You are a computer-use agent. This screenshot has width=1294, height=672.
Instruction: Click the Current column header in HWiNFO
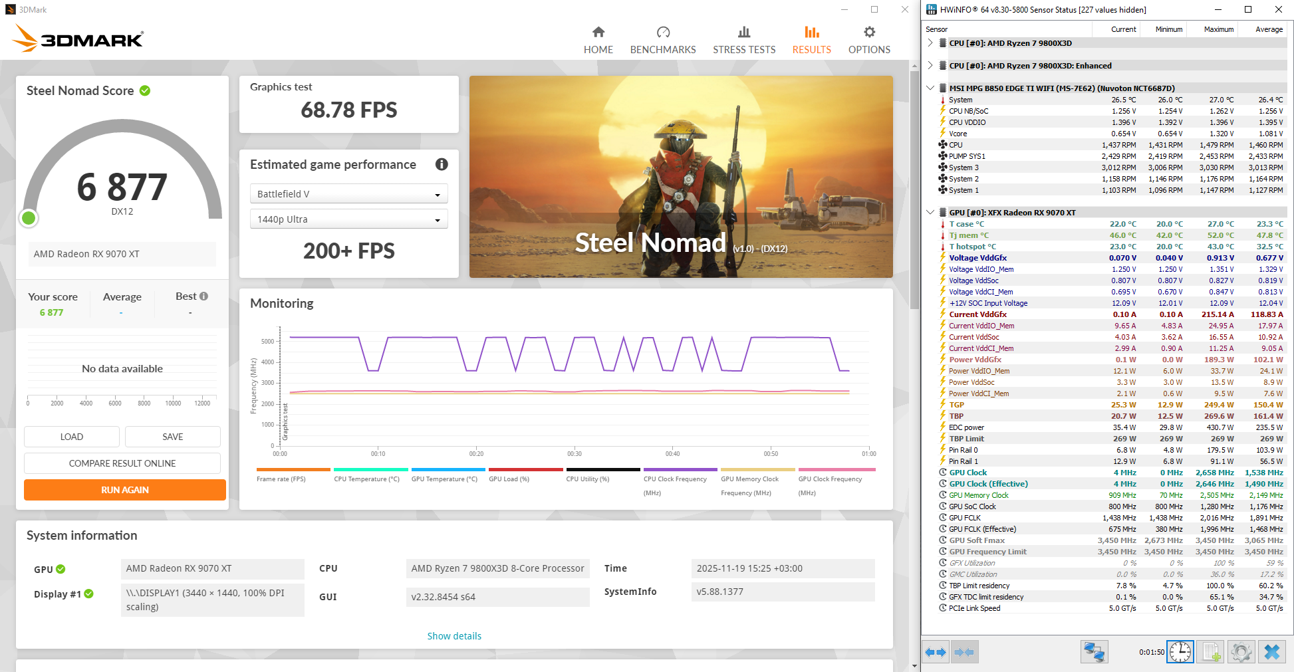point(1117,29)
